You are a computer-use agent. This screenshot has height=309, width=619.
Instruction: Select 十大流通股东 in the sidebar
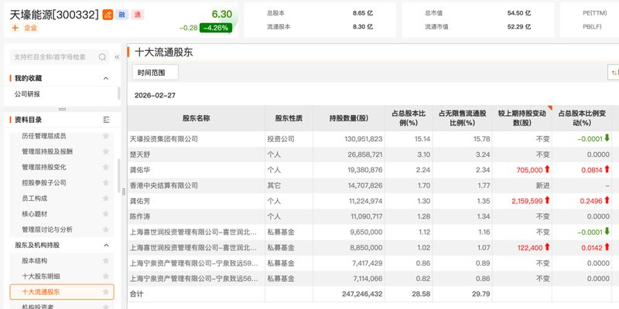click(61, 292)
